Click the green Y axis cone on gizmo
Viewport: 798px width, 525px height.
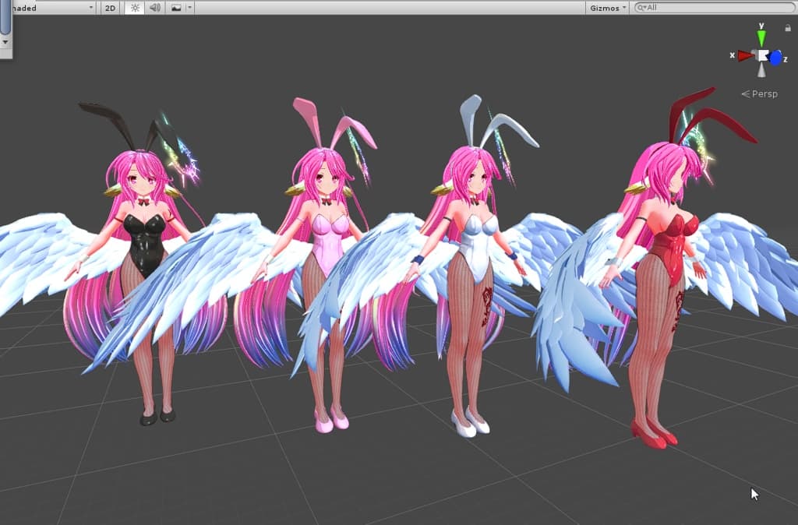pyautogui.click(x=761, y=37)
